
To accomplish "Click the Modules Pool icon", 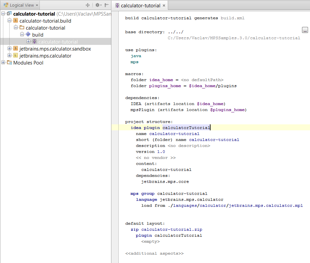I will pyautogui.click(x=9, y=63).
